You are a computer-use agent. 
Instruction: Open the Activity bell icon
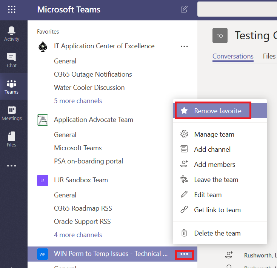pyautogui.click(x=12, y=34)
